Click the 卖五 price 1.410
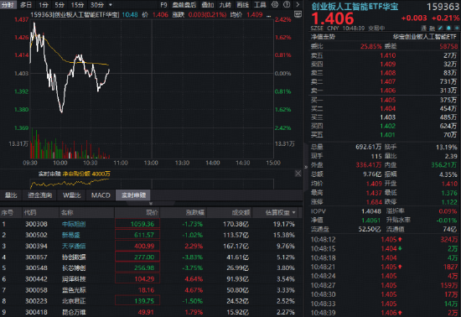 click(x=387, y=55)
